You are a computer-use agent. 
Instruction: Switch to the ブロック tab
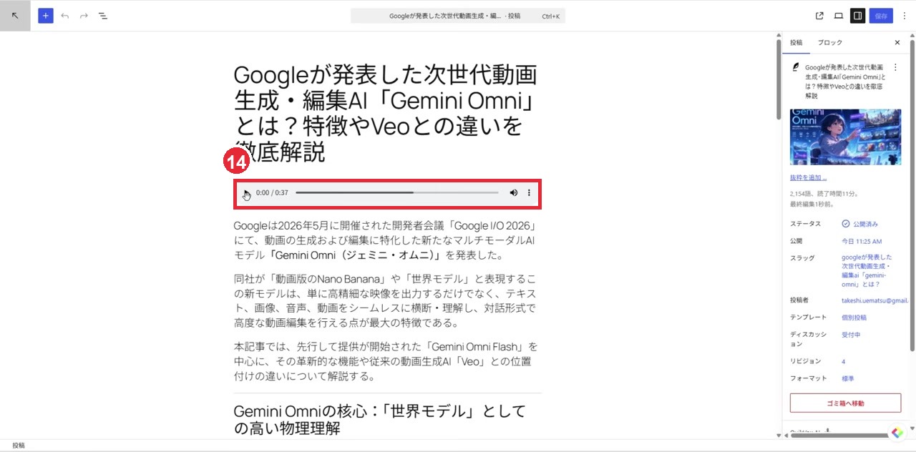pyautogui.click(x=830, y=43)
